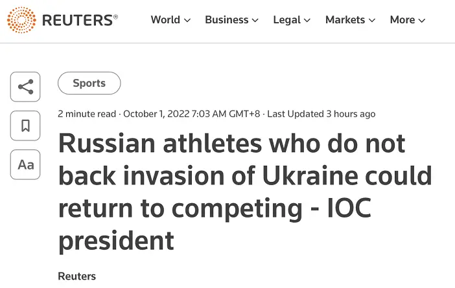The width and height of the screenshot is (455, 288).
Task: Expand the chevron beside More
Action: (422, 20)
